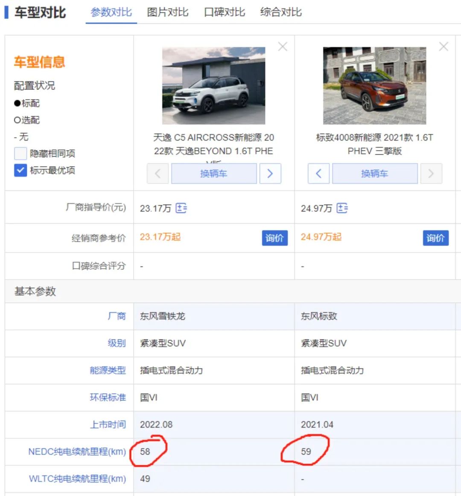Click the 厂商指导价(元) row label
461x496 pixels.
pos(96,207)
